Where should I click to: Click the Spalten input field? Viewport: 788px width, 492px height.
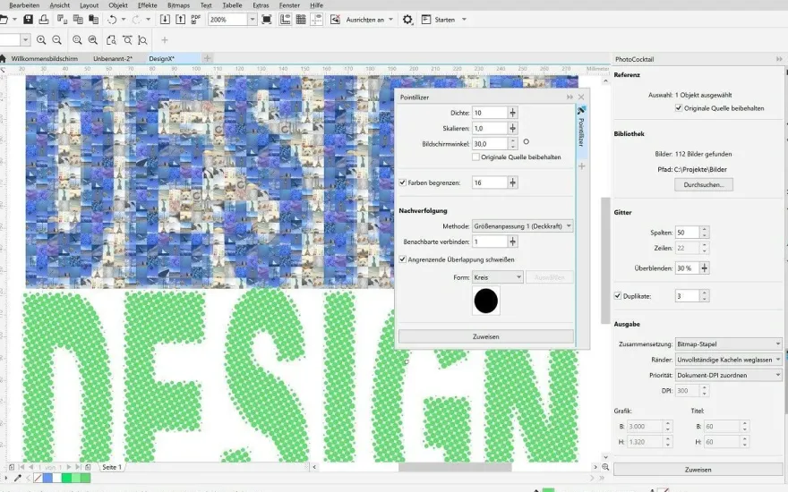click(x=688, y=233)
